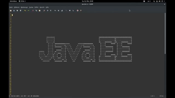Open the clock and calendar in top bar
This screenshot has height=98, width=175.
coord(87,1)
